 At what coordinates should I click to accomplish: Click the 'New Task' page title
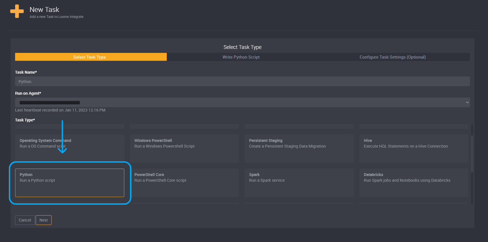44,10
